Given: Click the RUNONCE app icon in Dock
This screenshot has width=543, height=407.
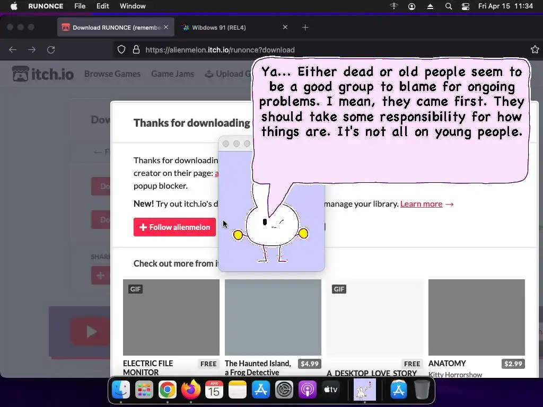Looking at the screenshot, I should pyautogui.click(x=364, y=390).
